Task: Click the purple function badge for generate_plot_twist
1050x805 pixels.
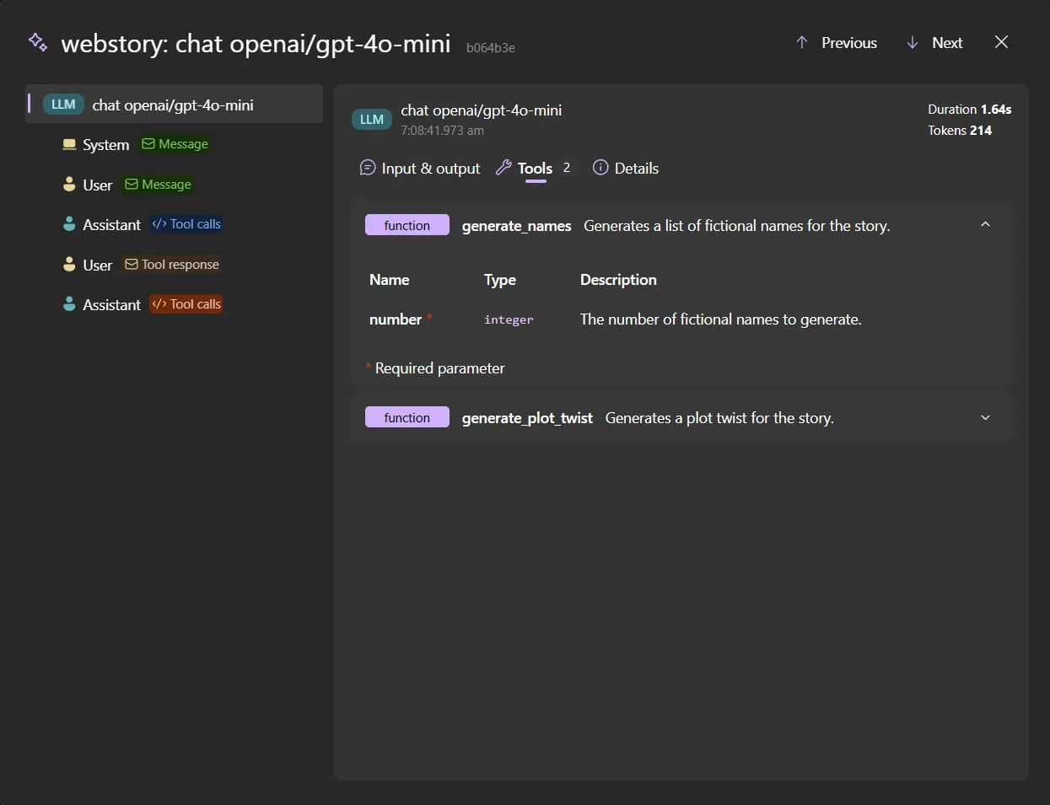Action: point(407,417)
